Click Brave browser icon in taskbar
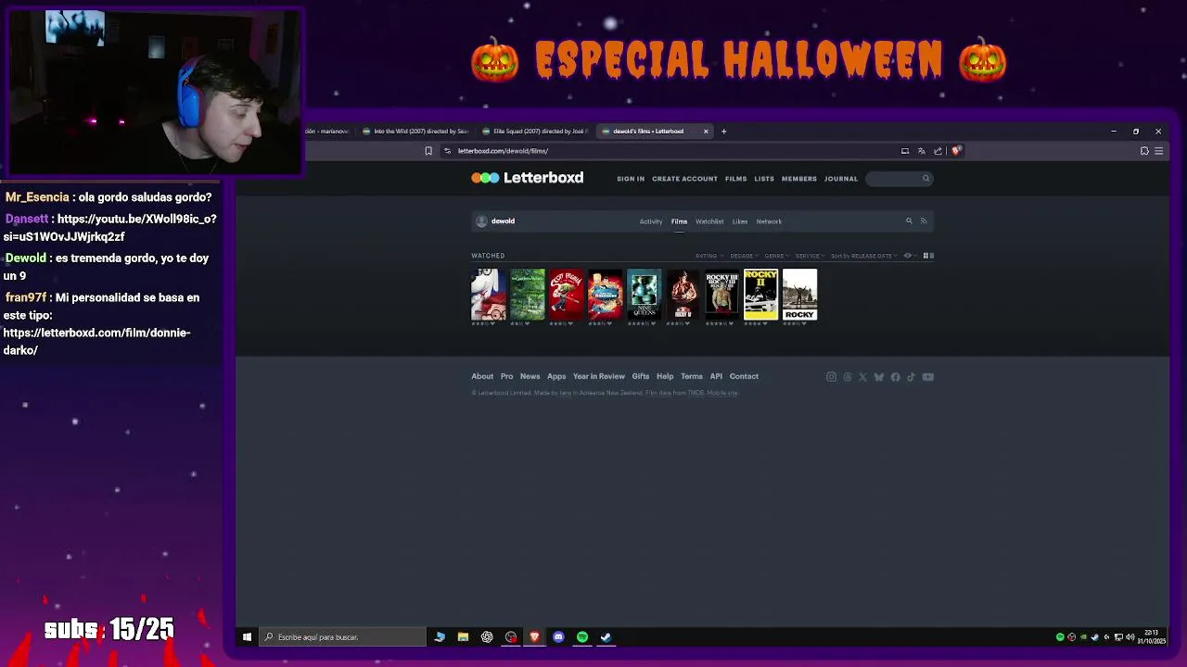The image size is (1187, 667). tap(534, 637)
